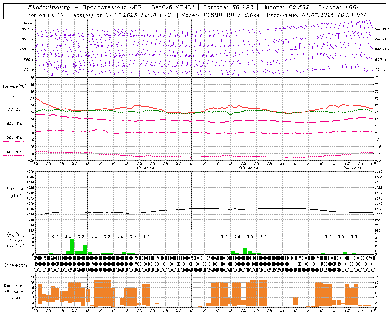Click the Осадки precipitation label

pyautogui.click(x=16, y=240)
